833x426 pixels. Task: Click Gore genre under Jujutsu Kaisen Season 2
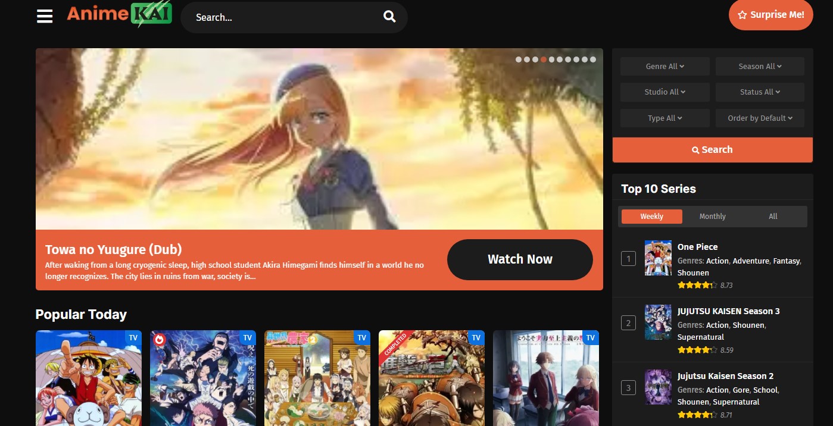[x=741, y=390]
